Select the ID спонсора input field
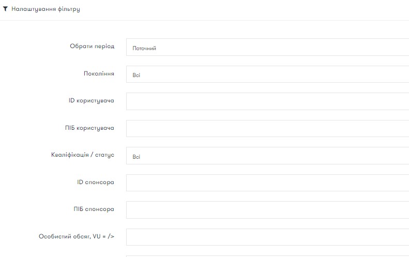 click(268, 183)
